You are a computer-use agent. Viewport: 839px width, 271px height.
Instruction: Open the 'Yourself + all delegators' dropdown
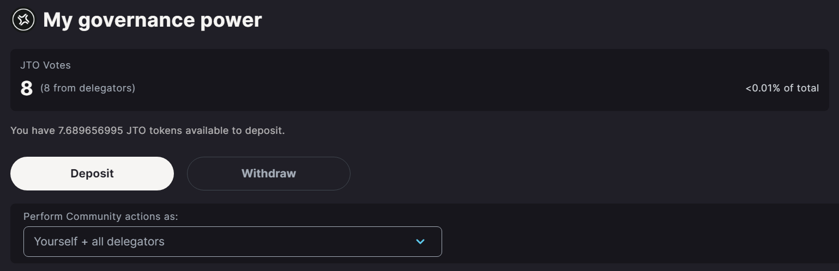[232, 242]
